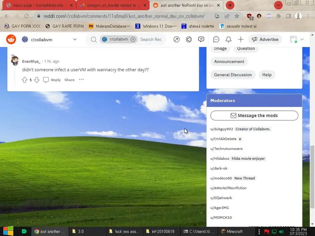Share the wannacry comment
The height and width of the screenshot is (236, 315).
pyautogui.click(x=69, y=80)
